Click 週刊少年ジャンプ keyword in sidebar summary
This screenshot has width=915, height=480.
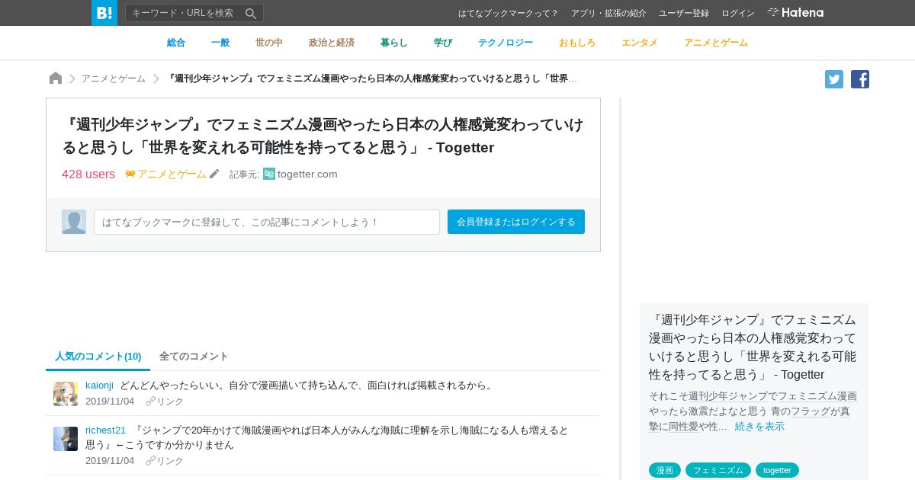tap(727, 395)
